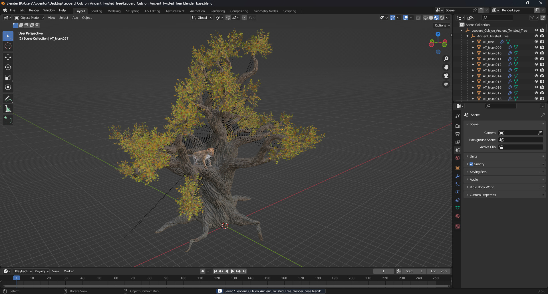
Task: Open the Render properties tab
Action: (458, 126)
